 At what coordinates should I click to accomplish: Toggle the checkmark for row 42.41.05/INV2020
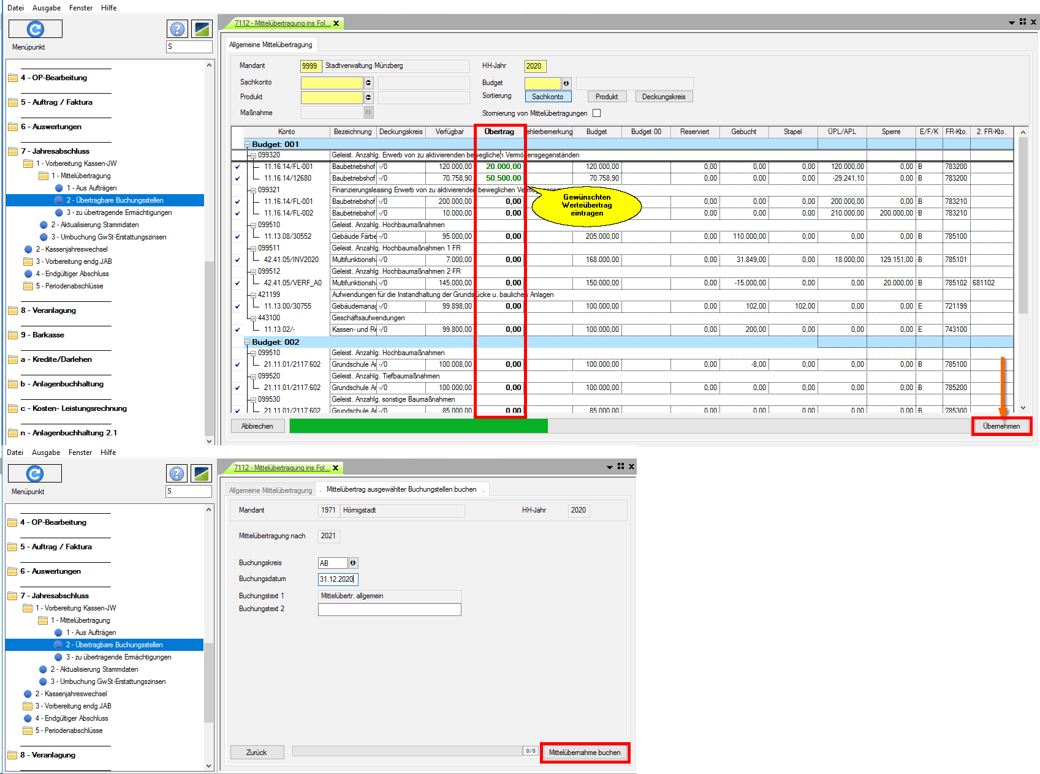coord(237,260)
